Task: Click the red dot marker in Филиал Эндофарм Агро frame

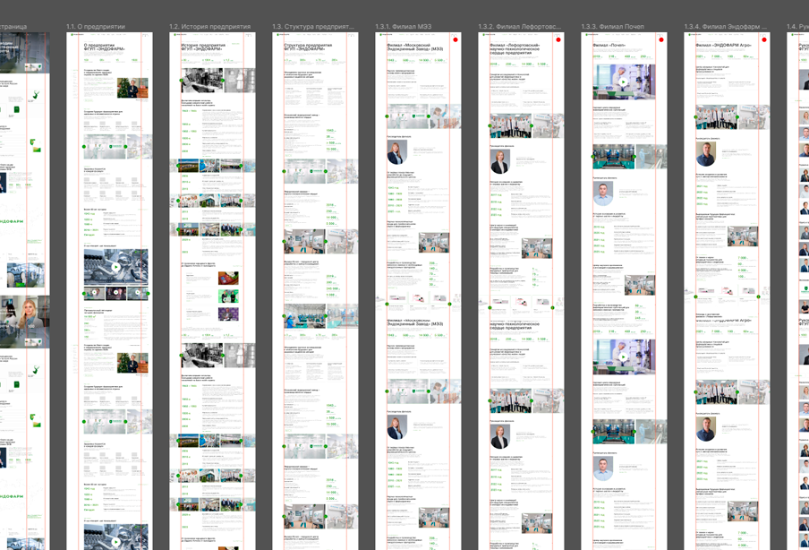Action: [765, 40]
